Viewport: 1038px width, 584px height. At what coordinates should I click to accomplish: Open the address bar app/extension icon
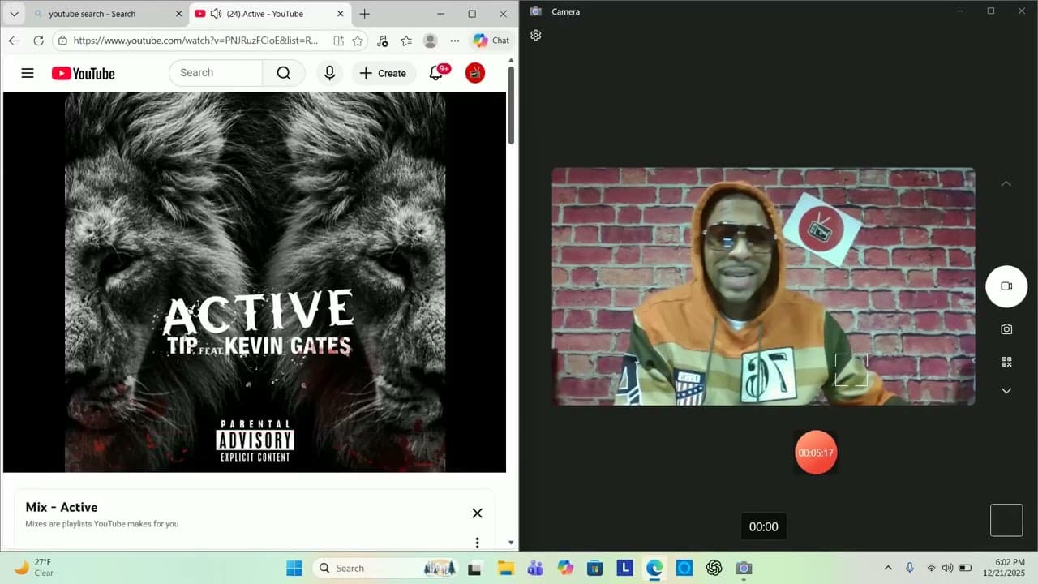click(338, 41)
